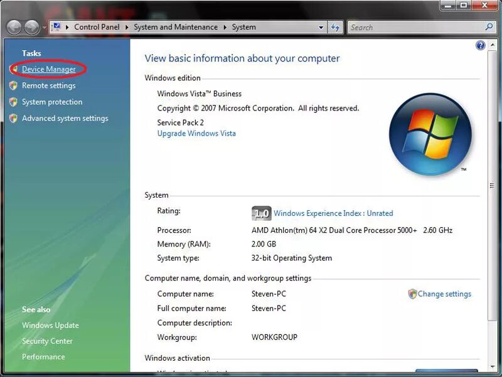This screenshot has width=502, height=377.
Task: Click the Windows Vista logo
Action: point(430,134)
